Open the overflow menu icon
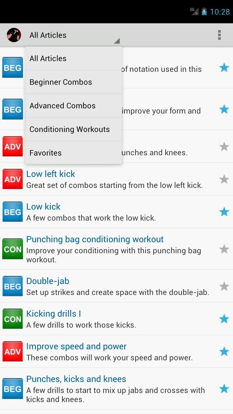Viewport: 233px width, 414px height. tap(219, 35)
